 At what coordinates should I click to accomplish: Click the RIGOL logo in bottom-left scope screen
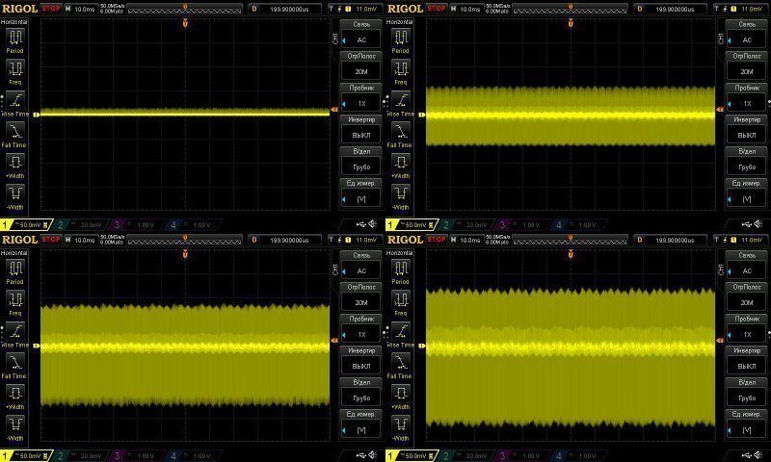pyautogui.click(x=19, y=240)
